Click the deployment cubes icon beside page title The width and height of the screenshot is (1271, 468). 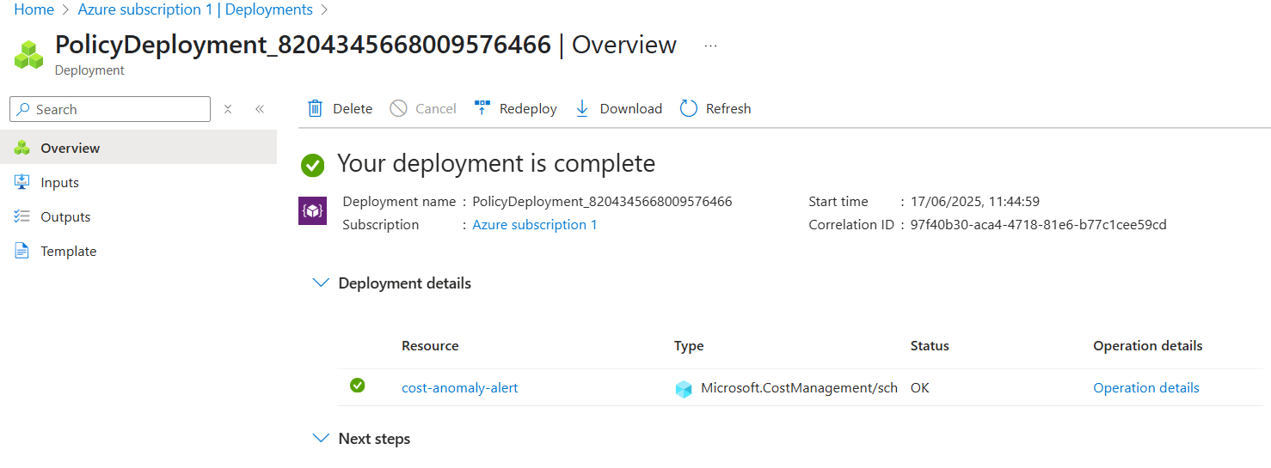click(28, 55)
